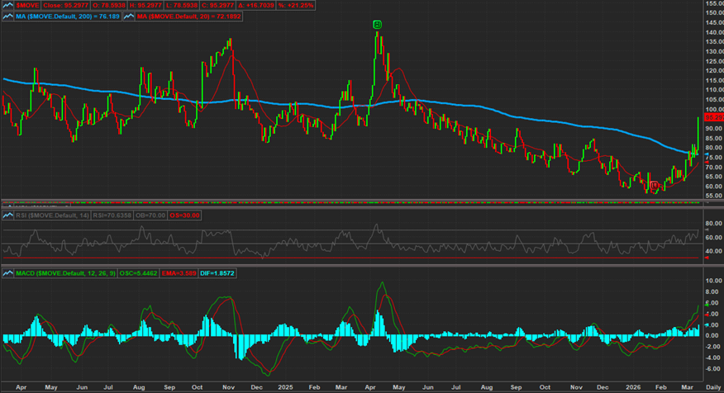This screenshot has height=393, width=724.
Task: Click the current price tag on price axis
Action: 713,118
